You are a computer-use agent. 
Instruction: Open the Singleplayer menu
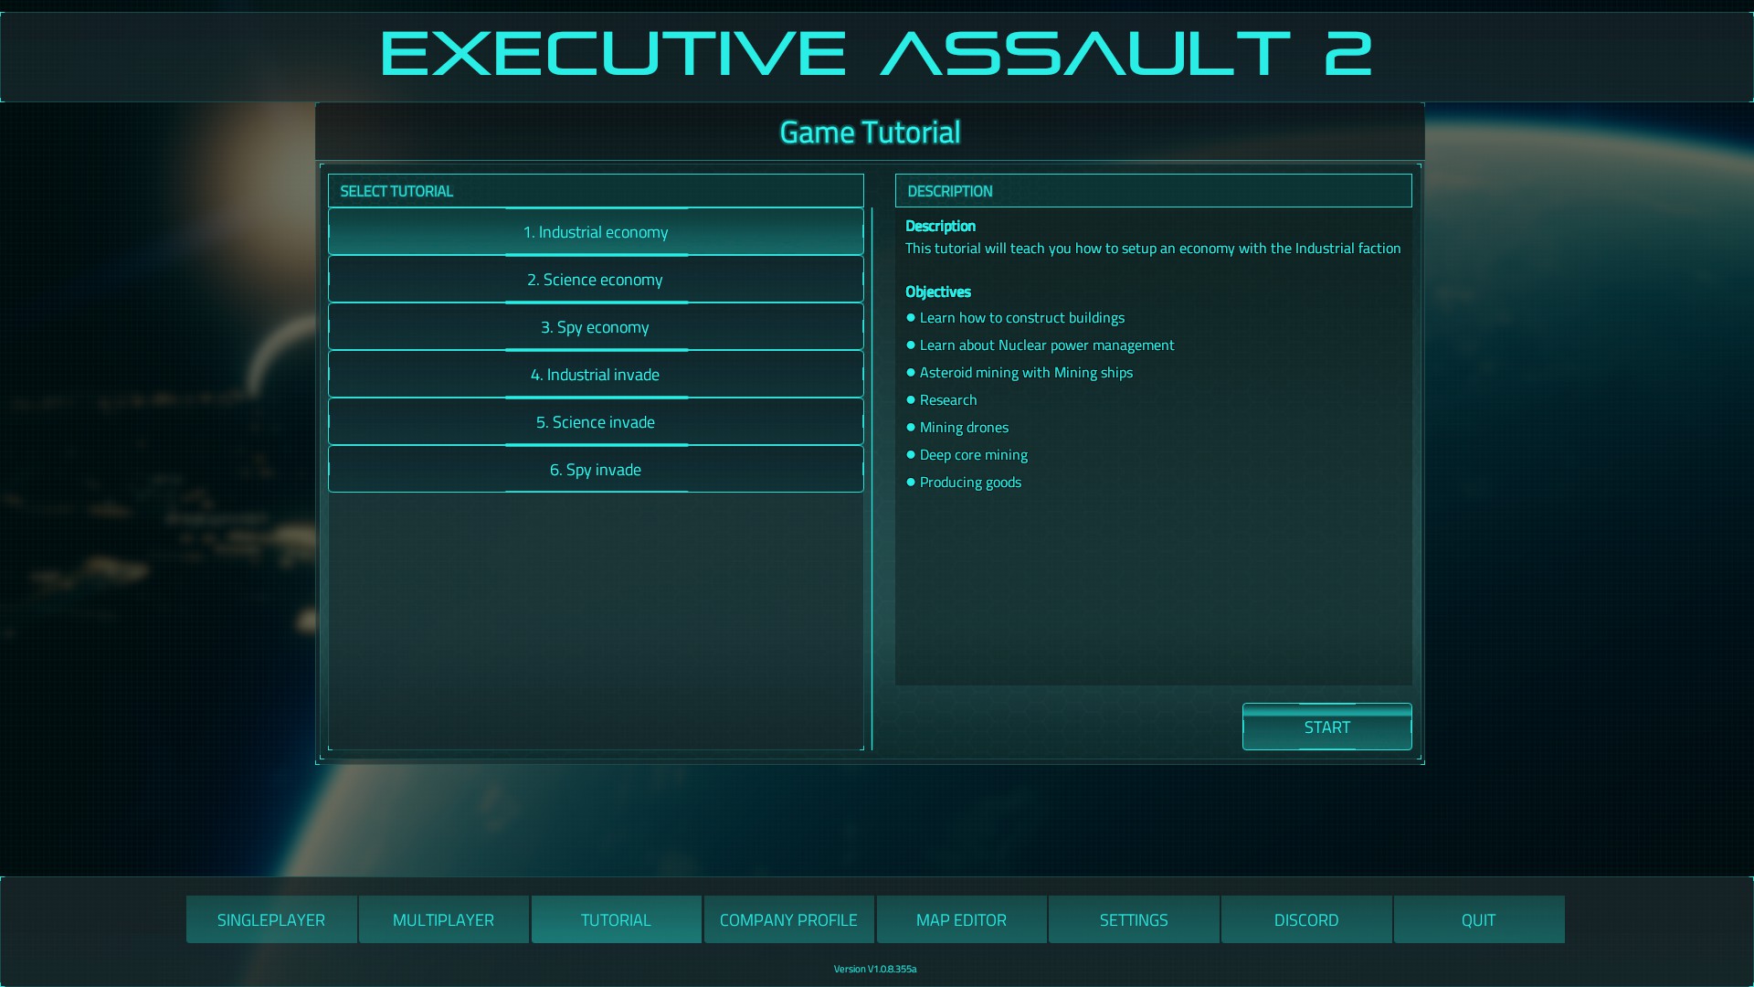point(271,919)
